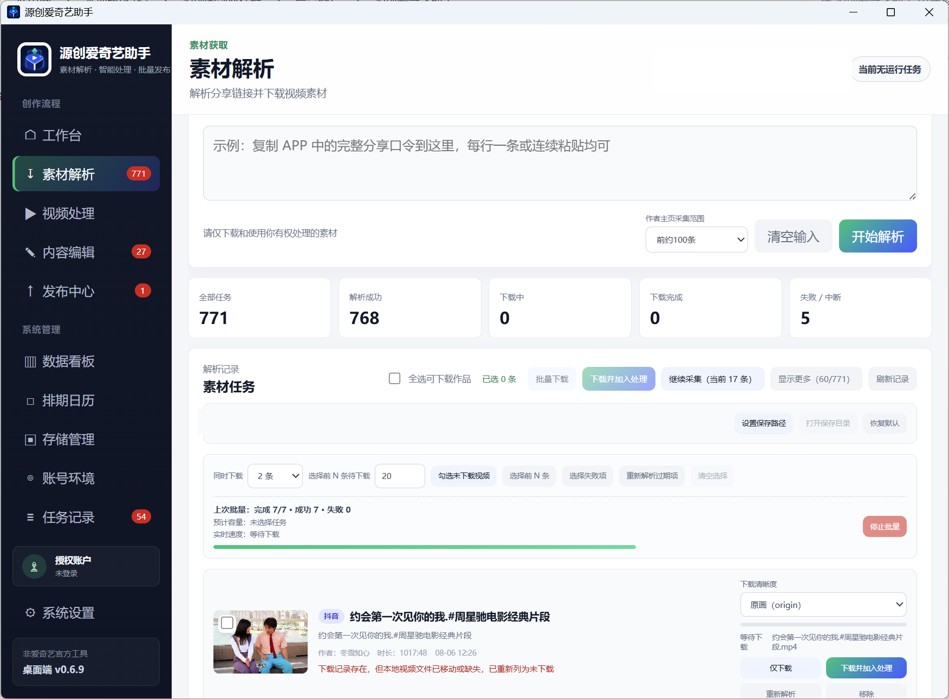Open the 同时下载 dropdown showing 2 条

pos(275,476)
